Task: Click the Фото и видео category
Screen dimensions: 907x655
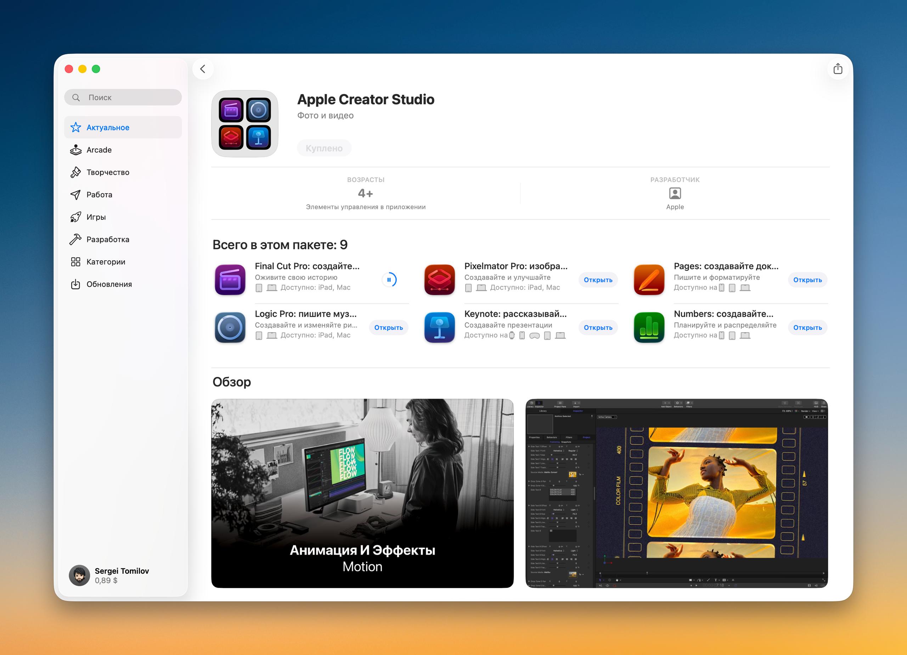Action: (x=325, y=115)
